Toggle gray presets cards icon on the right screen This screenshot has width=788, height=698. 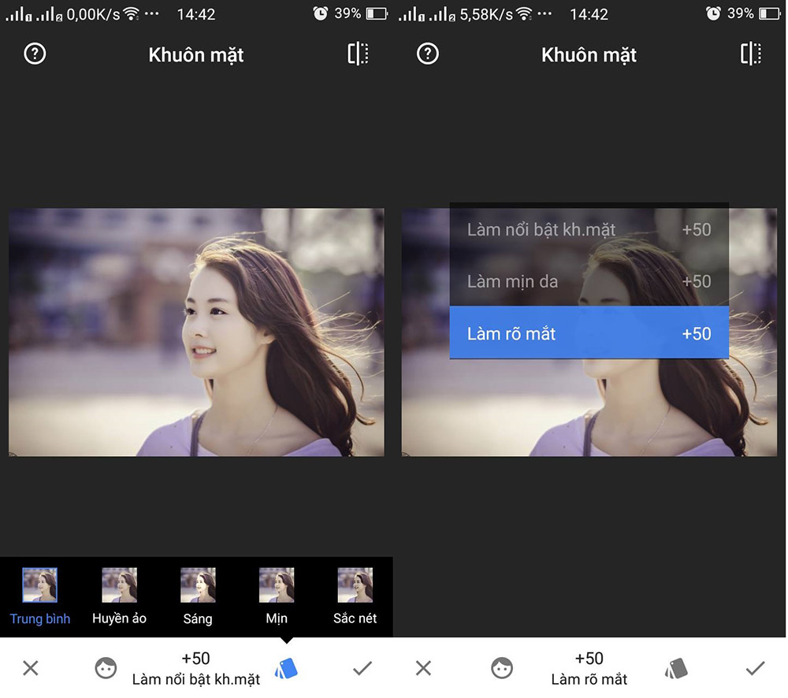click(676, 668)
